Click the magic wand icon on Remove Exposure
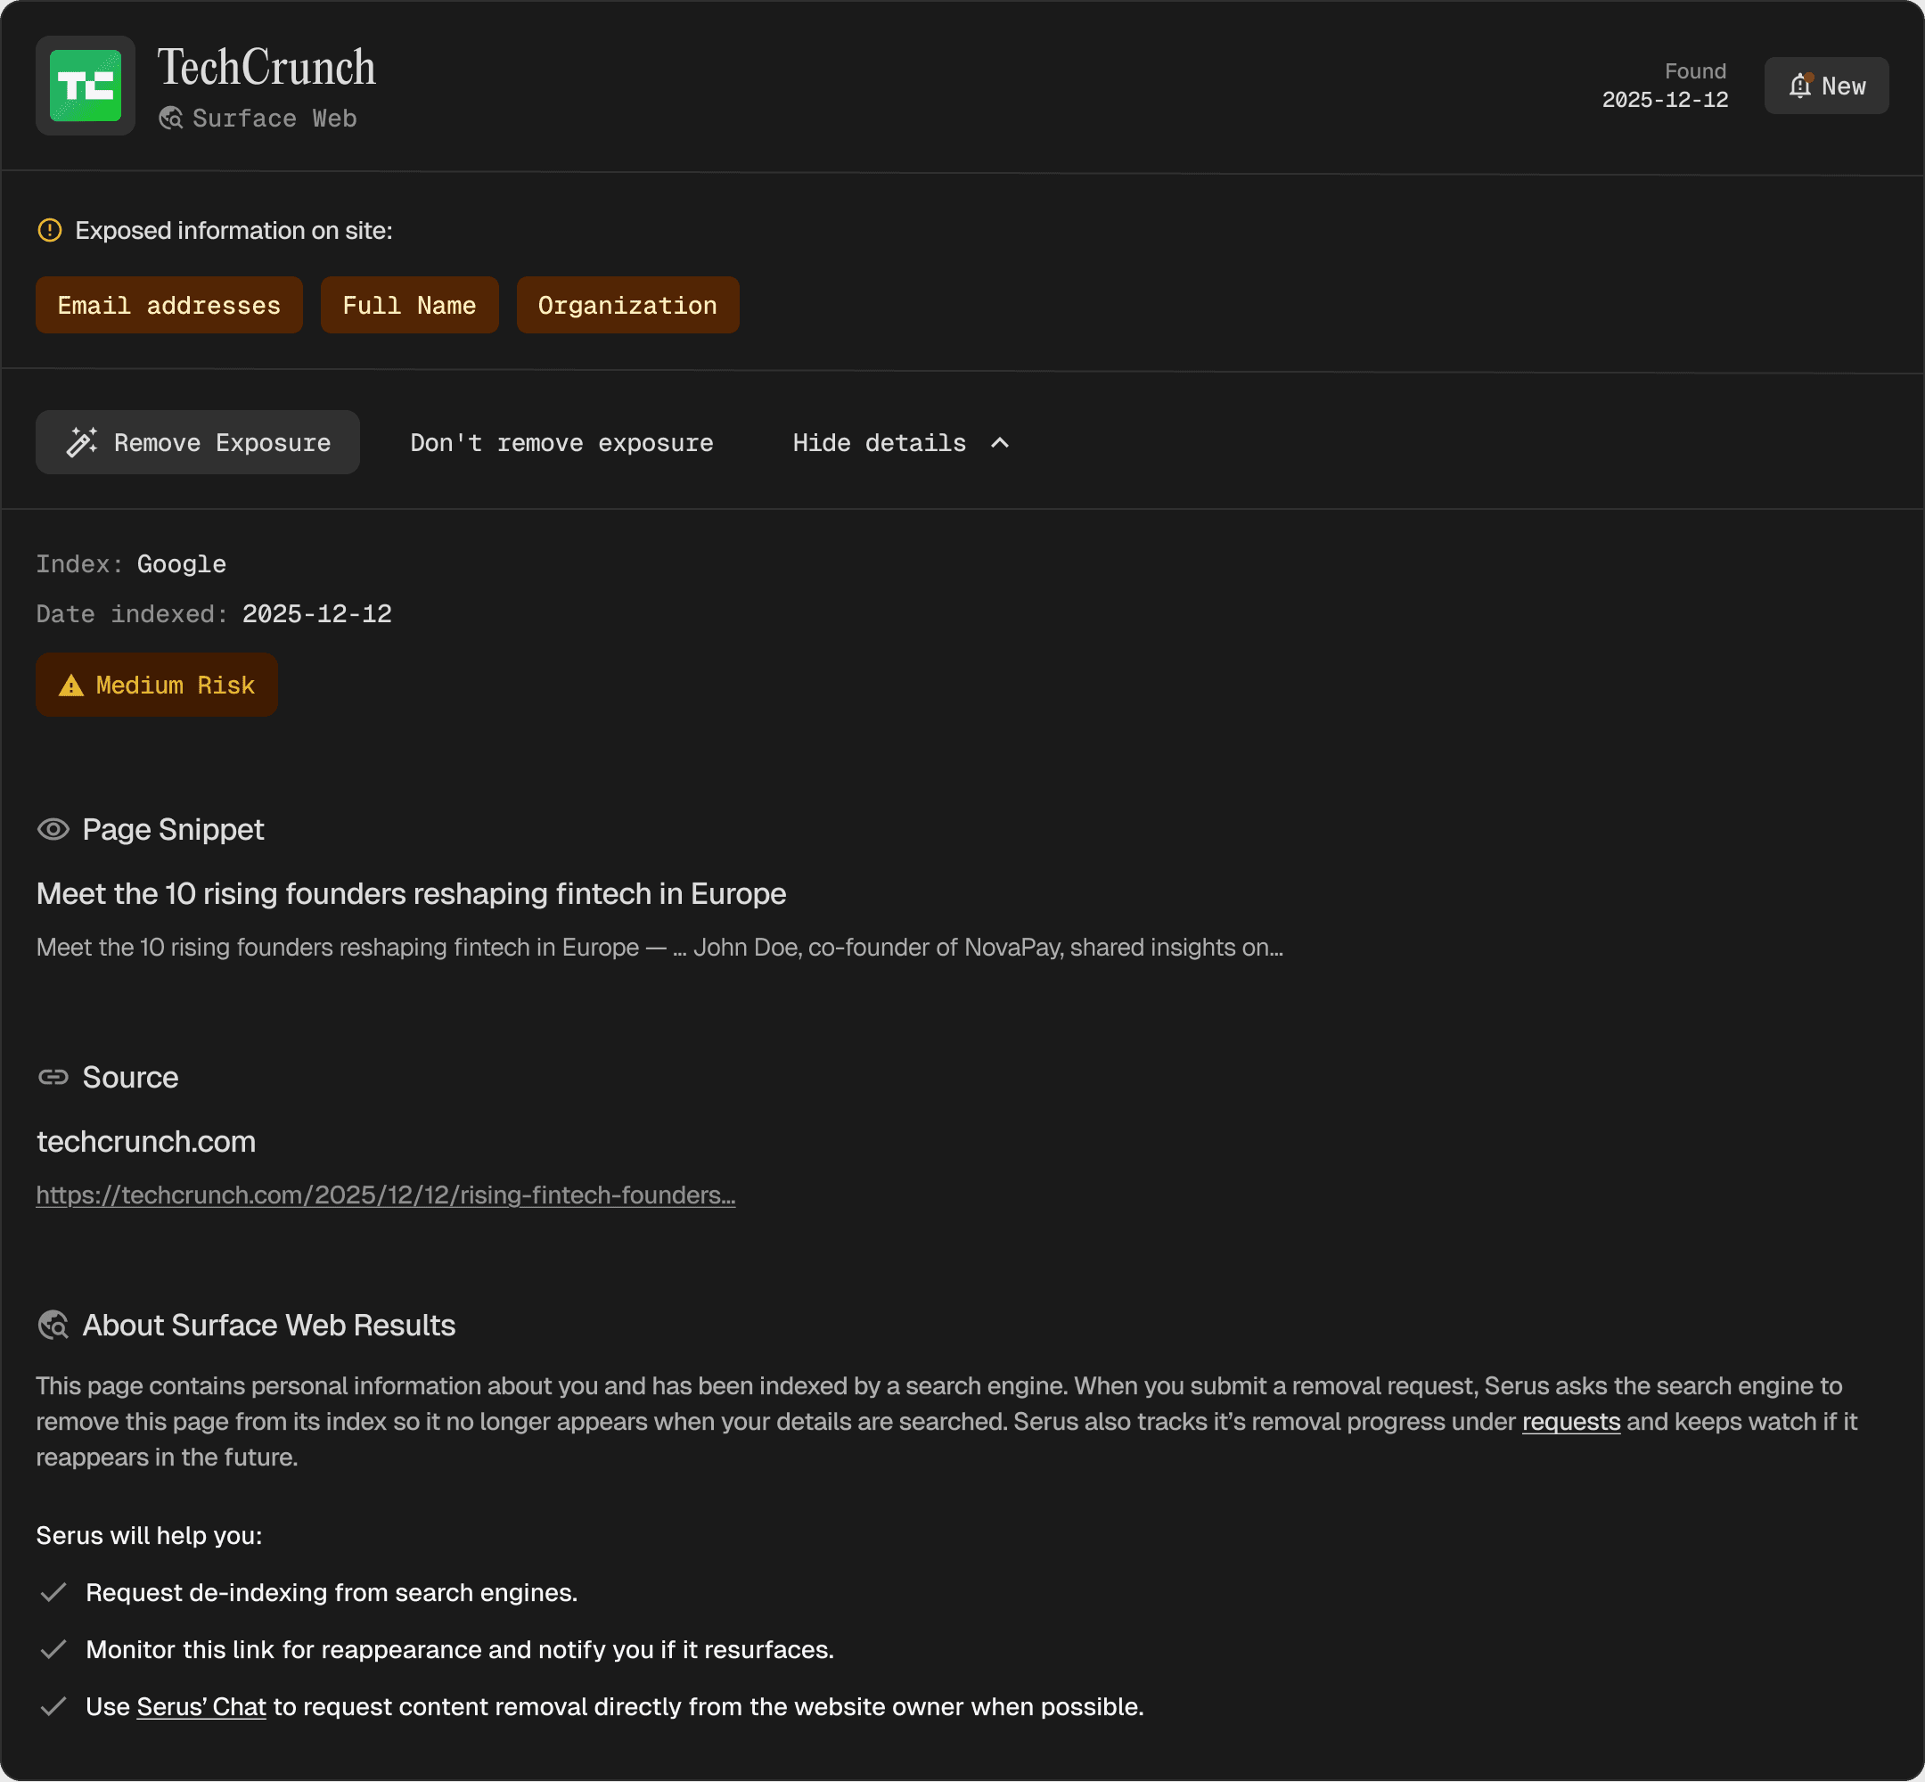This screenshot has height=1782, width=1925. coord(82,441)
